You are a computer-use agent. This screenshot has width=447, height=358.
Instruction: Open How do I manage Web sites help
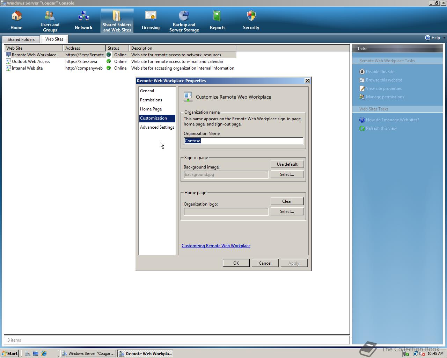(392, 120)
